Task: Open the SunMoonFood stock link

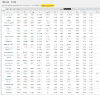Action: pos(9,71)
